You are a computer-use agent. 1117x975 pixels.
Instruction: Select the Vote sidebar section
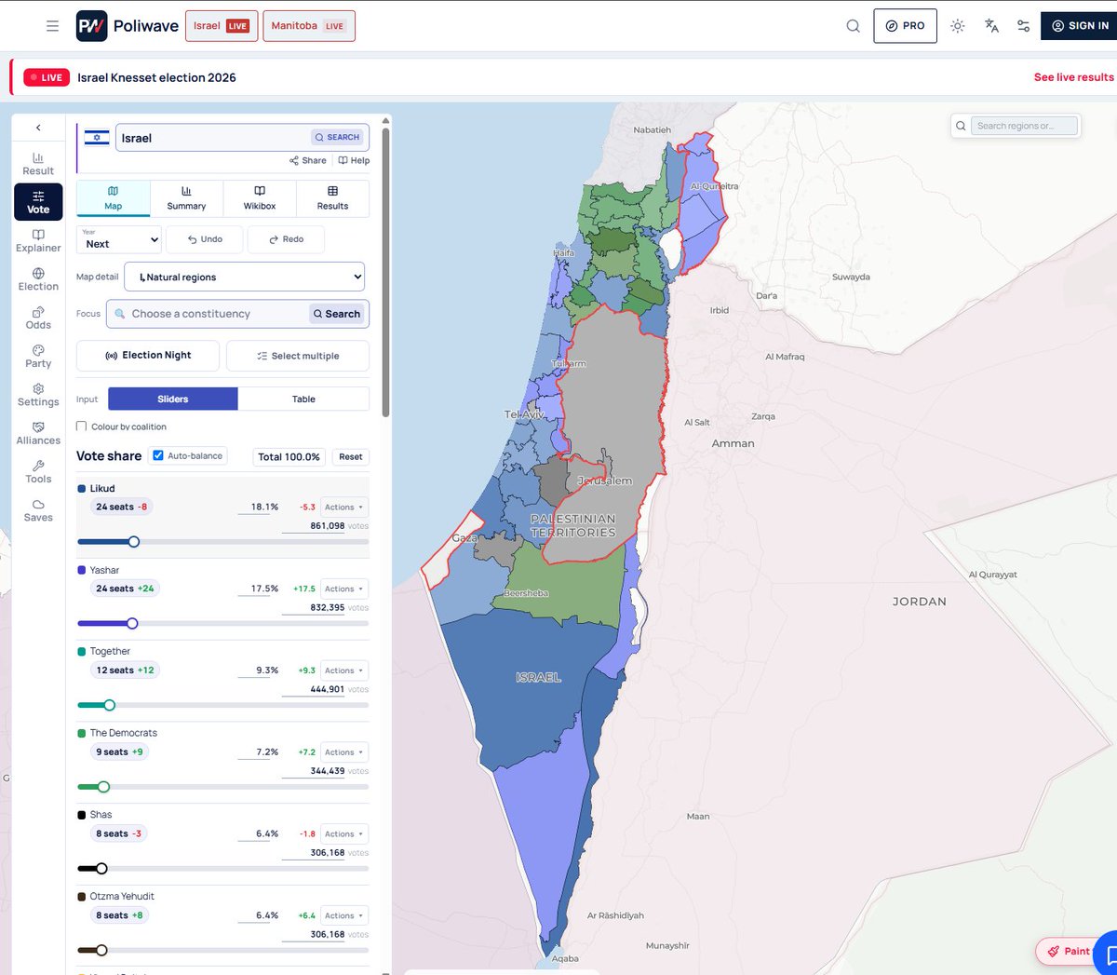click(38, 202)
